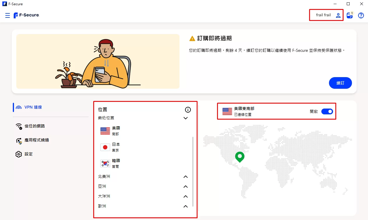The image size is (368, 220).
Task: Click the 美國東南部 connected location label
Action: (x=244, y=109)
